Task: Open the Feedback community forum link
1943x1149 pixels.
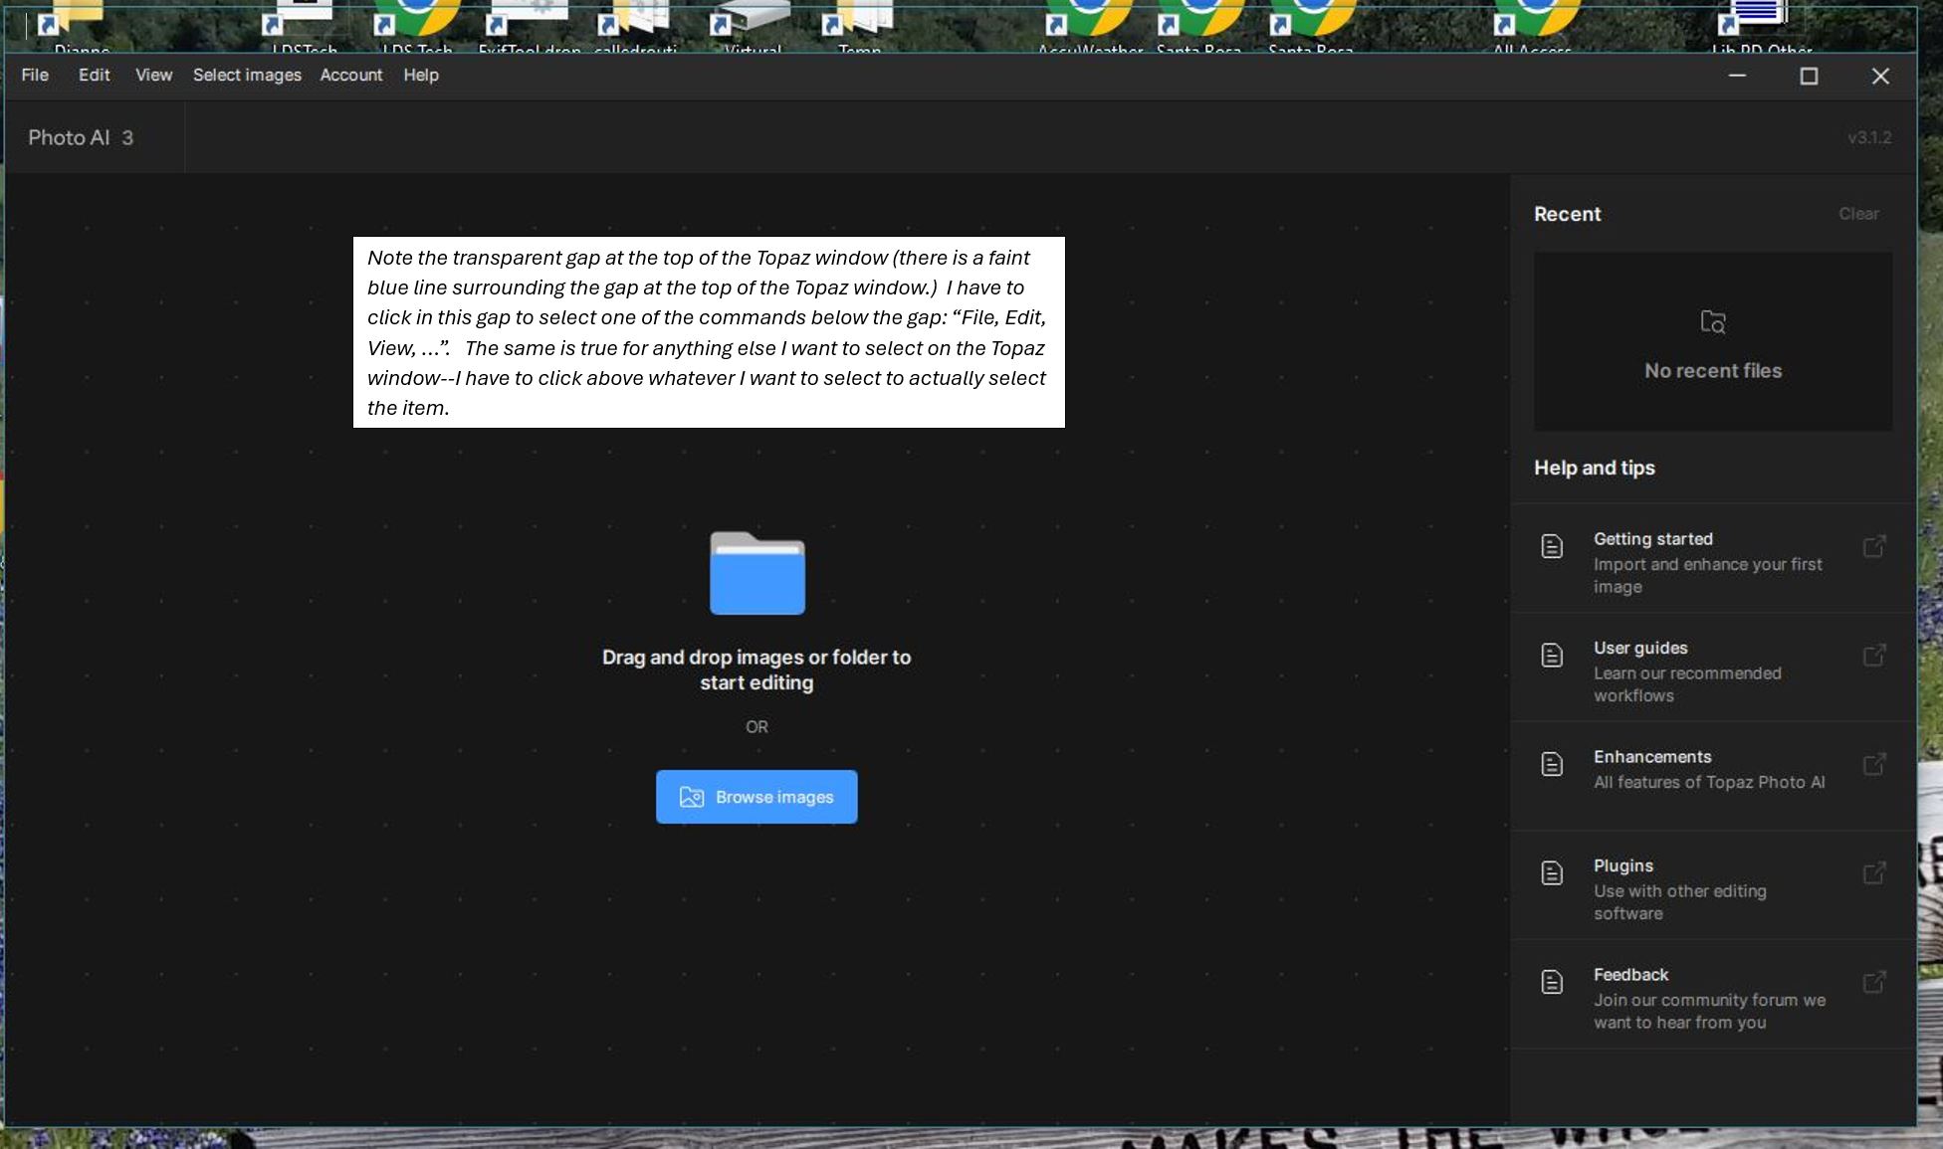Action: click(1630, 975)
